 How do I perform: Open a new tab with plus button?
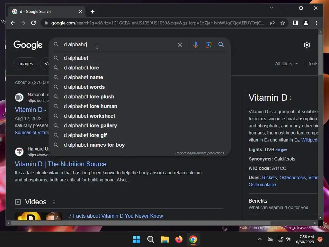click(93, 12)
